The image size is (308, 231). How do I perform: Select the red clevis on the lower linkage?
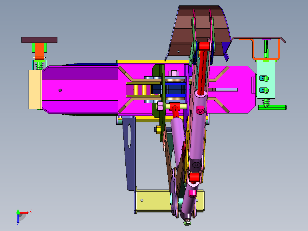[194, 177]
